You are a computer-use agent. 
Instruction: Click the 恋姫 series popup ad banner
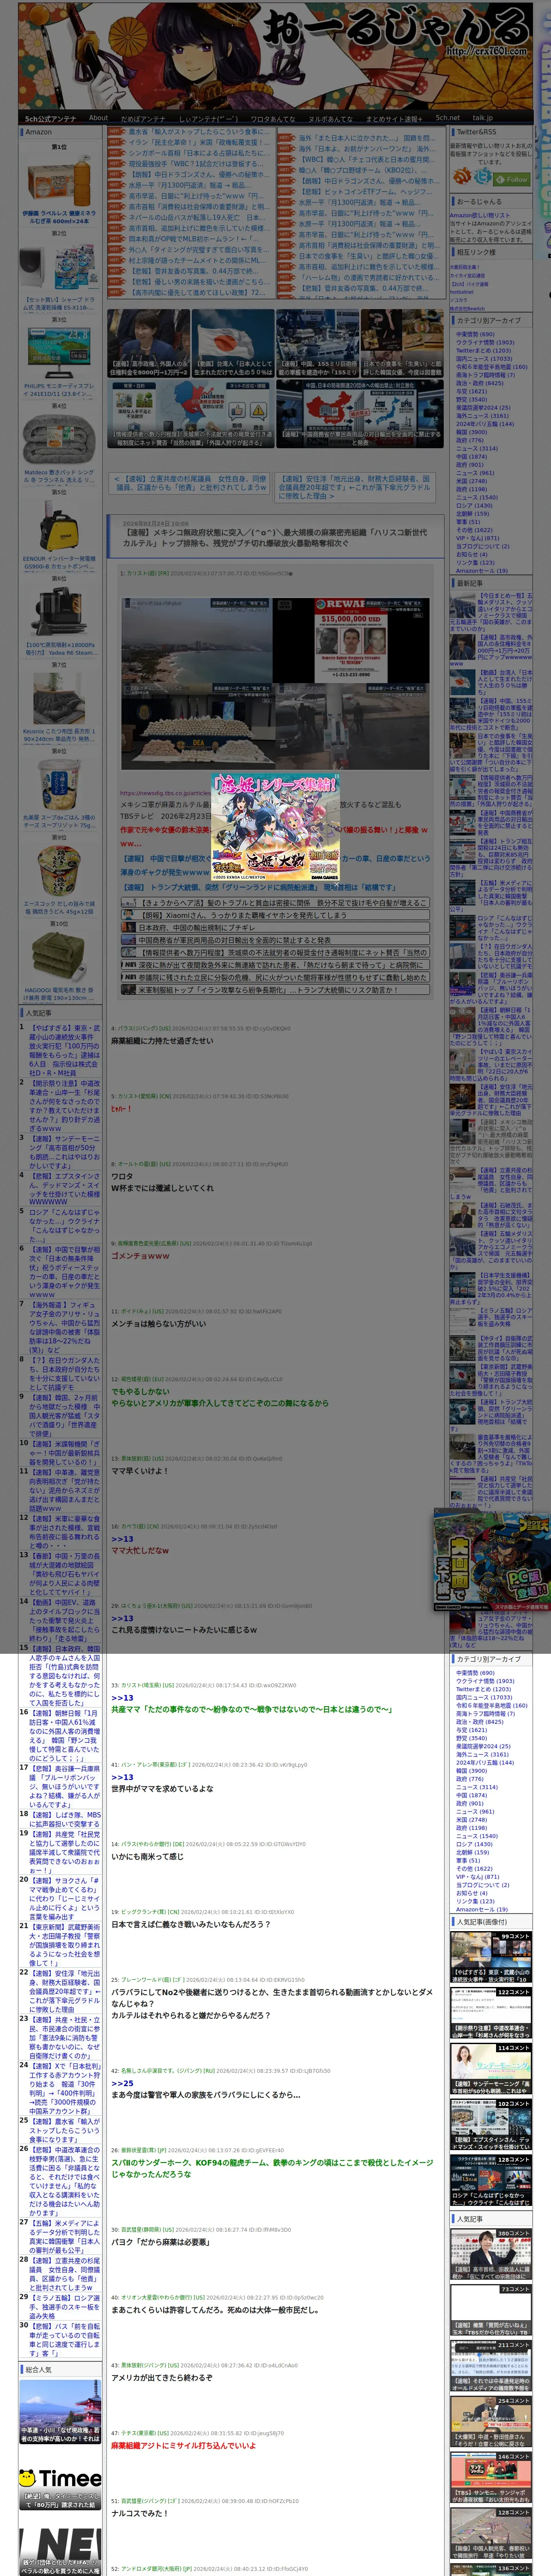coord(275,827)
